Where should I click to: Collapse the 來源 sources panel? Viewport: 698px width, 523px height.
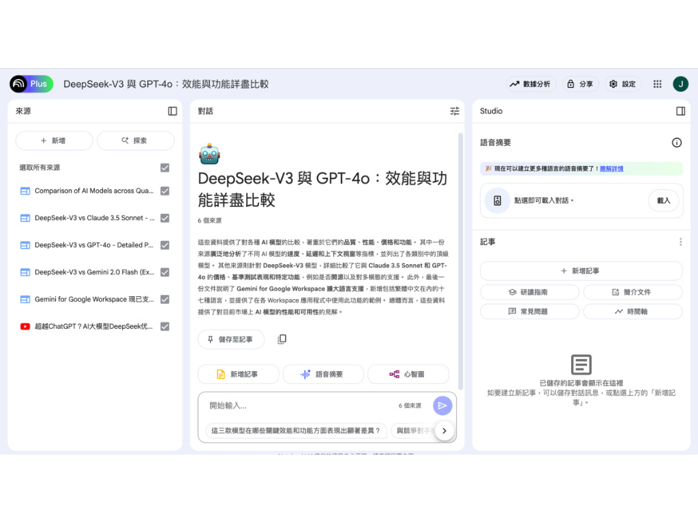click(172, 111)
